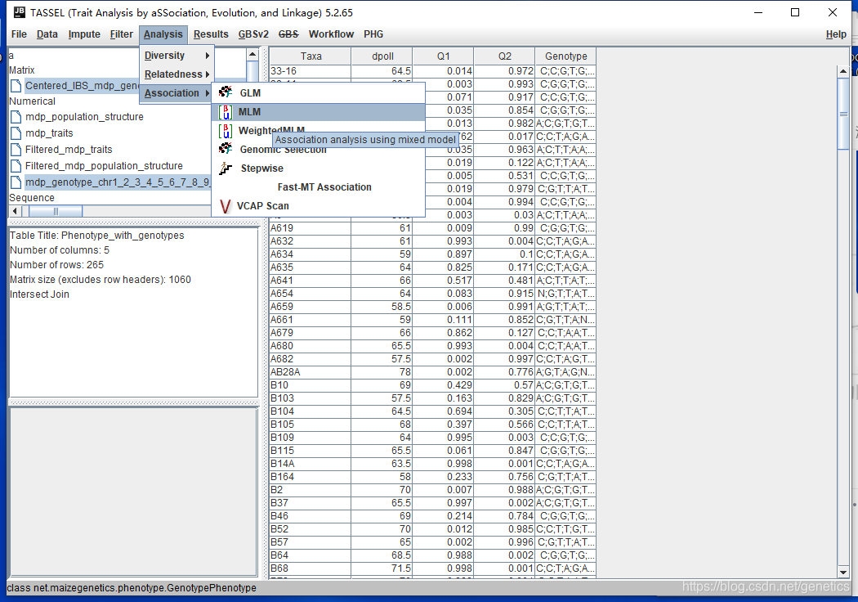
Task: Click the MLM mixed model icon
Action: tap(226, 112)
